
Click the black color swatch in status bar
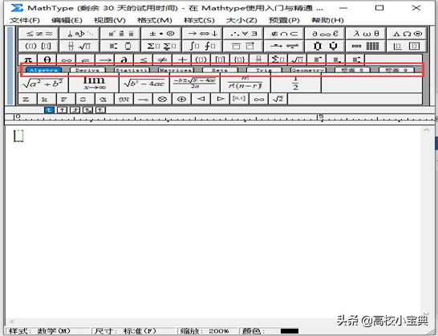coord(290,331)
